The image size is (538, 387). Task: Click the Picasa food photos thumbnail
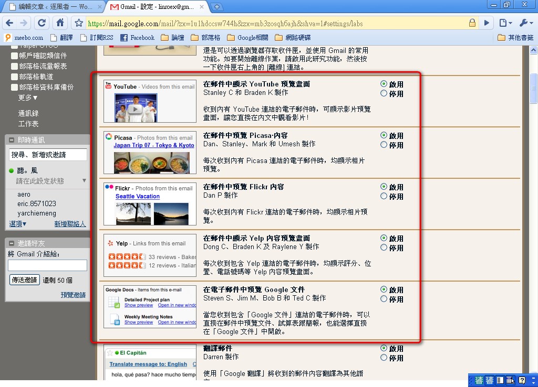point(151,163)
